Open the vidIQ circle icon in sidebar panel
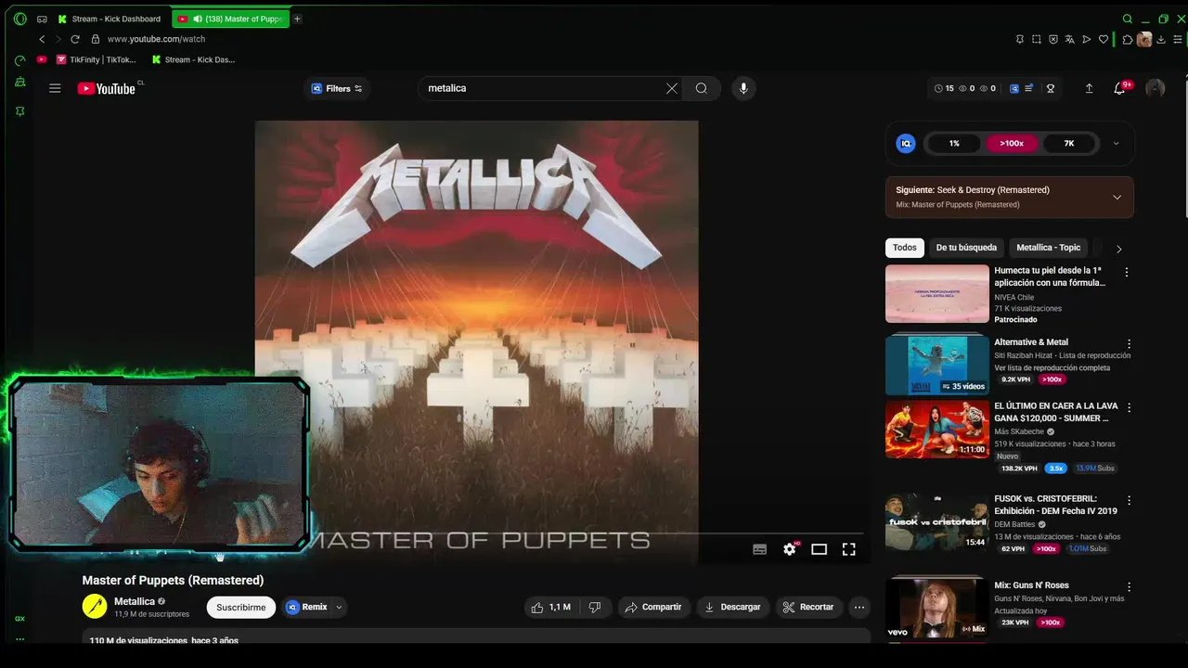Image resolution: width=1188 pixels, height=668 pixels. click(906, 143)
